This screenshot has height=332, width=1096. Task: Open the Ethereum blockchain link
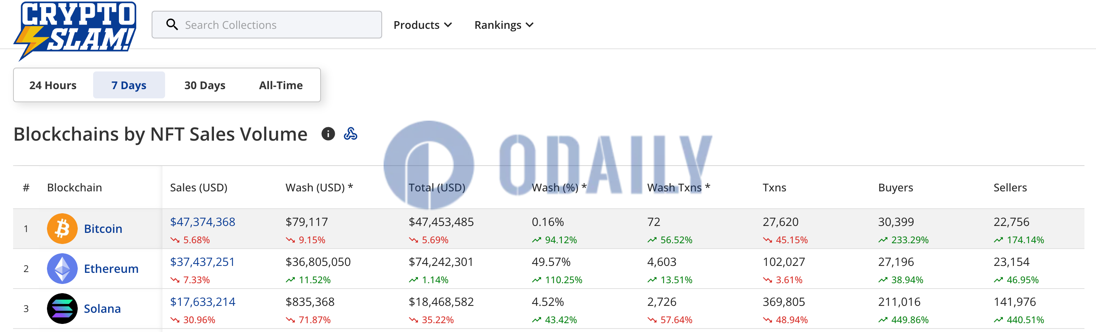click(111, 269)
